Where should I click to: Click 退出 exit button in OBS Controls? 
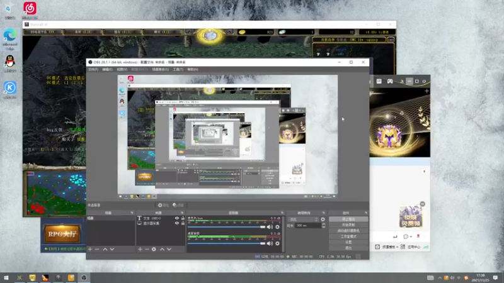[348, 248]
